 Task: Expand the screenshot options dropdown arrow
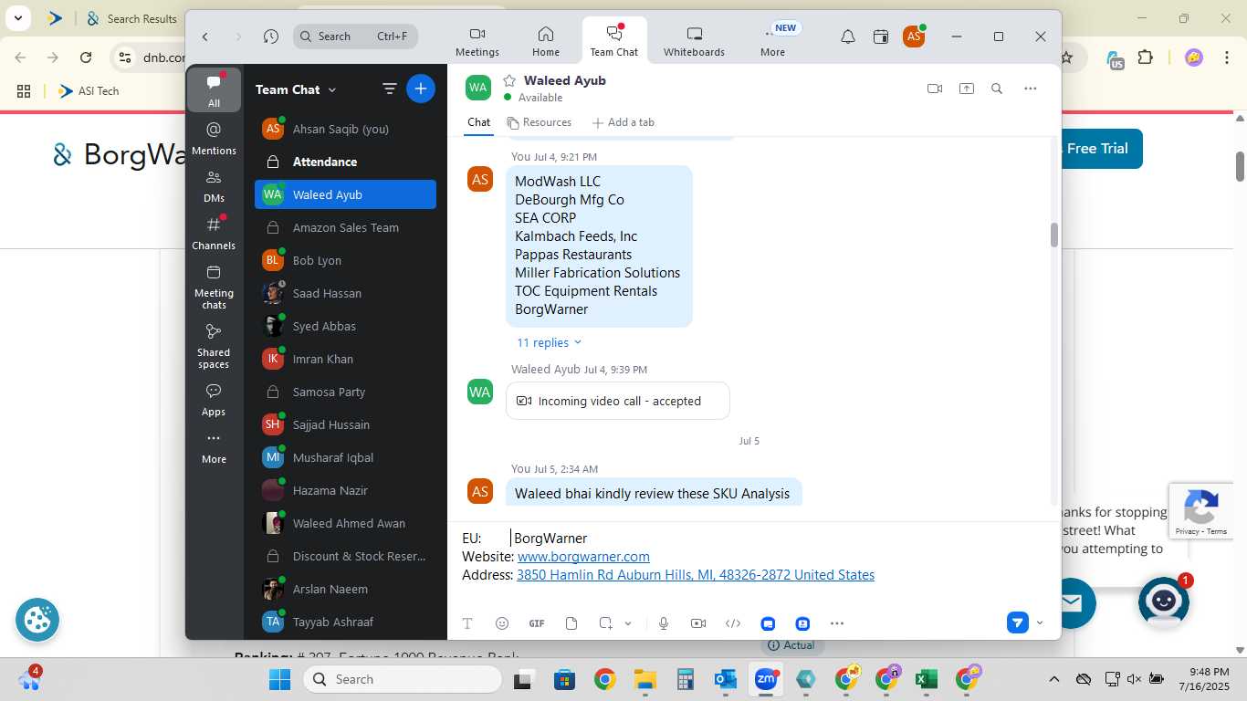(x=628, y=623)
